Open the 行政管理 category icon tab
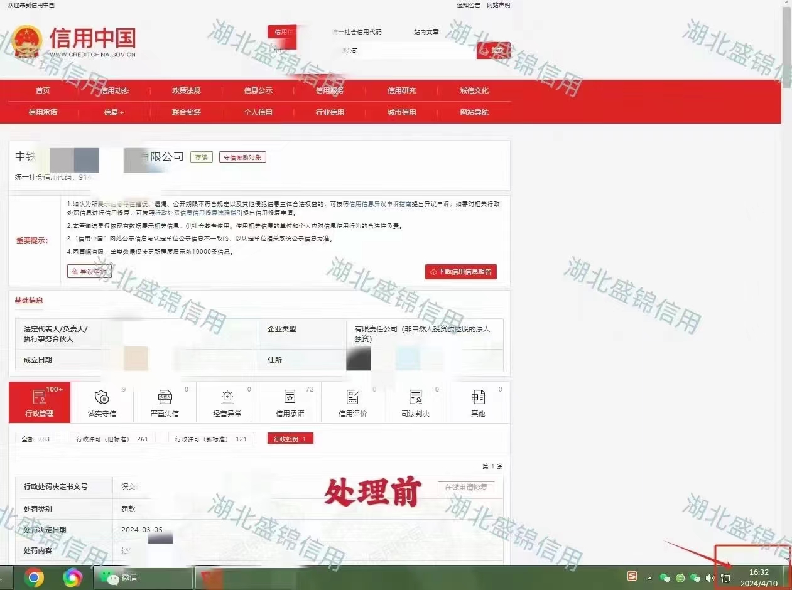The height and width of the screenshot is (590, 792). tap(39, 402)
